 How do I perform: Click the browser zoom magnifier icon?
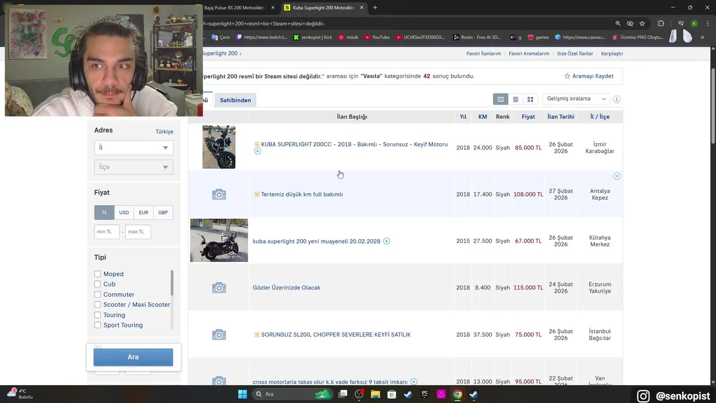pos(618,24)
